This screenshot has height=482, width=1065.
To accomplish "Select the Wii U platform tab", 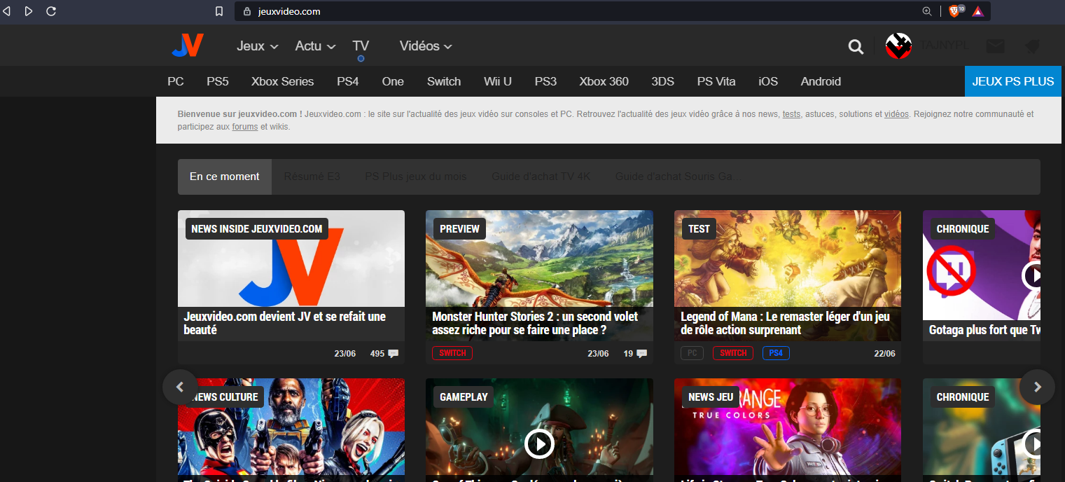I will pyautogui.click(x=498, y=81).
